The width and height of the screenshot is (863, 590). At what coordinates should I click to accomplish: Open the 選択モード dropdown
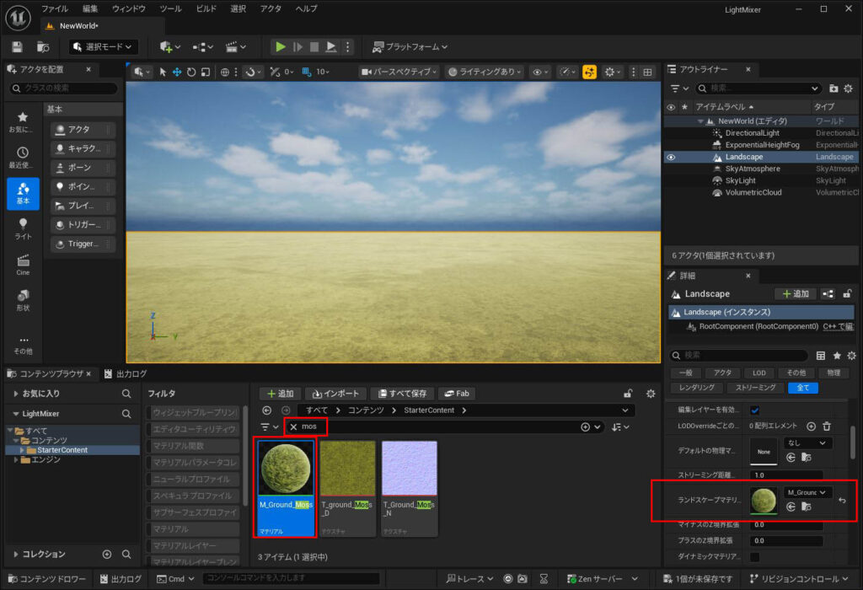coord(105,47)
